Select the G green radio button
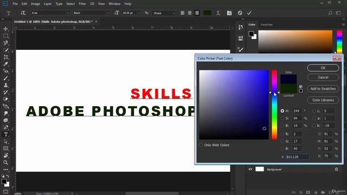 pos(282,141)
